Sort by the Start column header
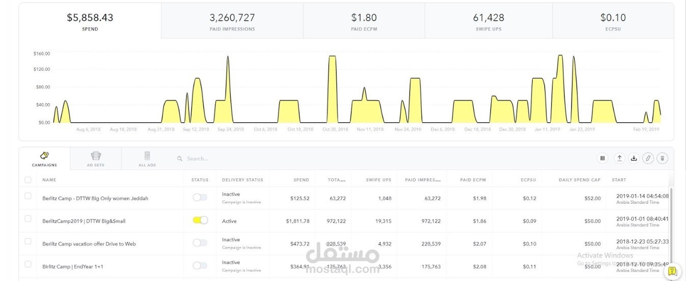The height and width of the screenshot is (281, 686). coord(619,180)
